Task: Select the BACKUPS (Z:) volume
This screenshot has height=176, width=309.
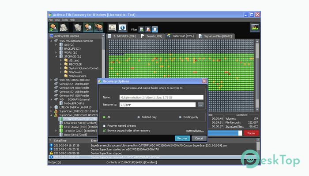Action: click(72, 48)
